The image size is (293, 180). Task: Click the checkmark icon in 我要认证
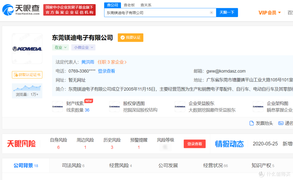pyautogui.click(x=123, y=37)
